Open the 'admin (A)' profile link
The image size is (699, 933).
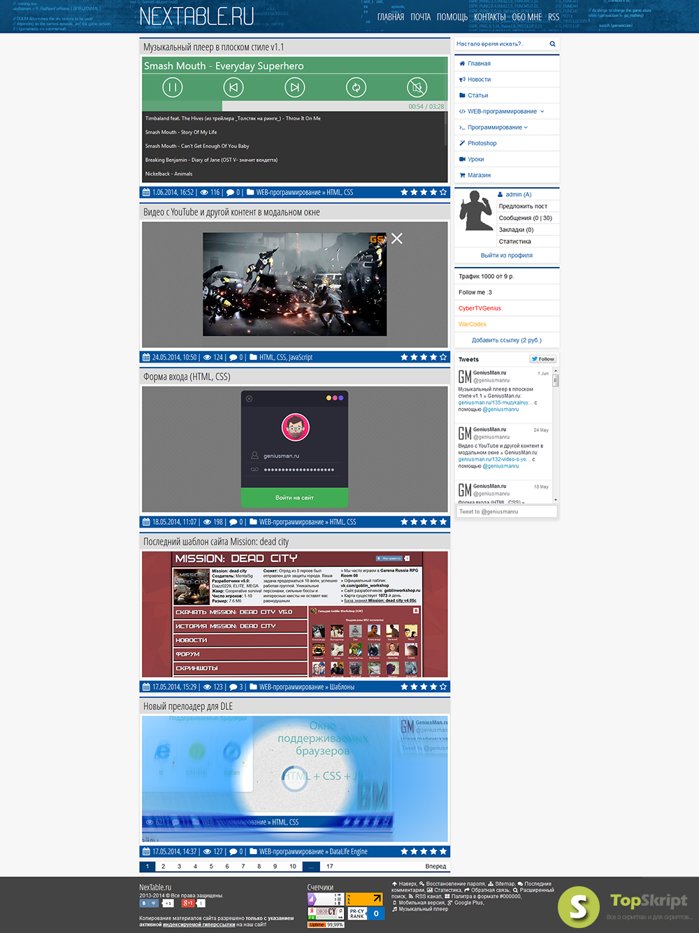point(518,194)
